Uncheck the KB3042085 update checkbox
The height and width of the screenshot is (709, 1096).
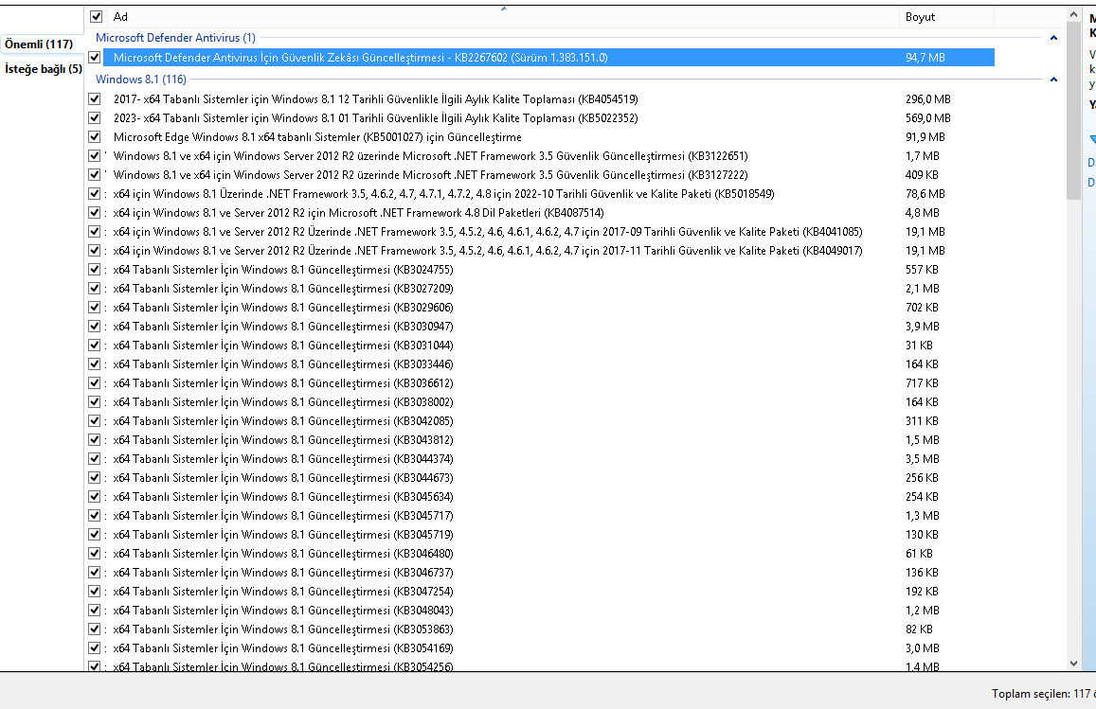tap(95, 420)
